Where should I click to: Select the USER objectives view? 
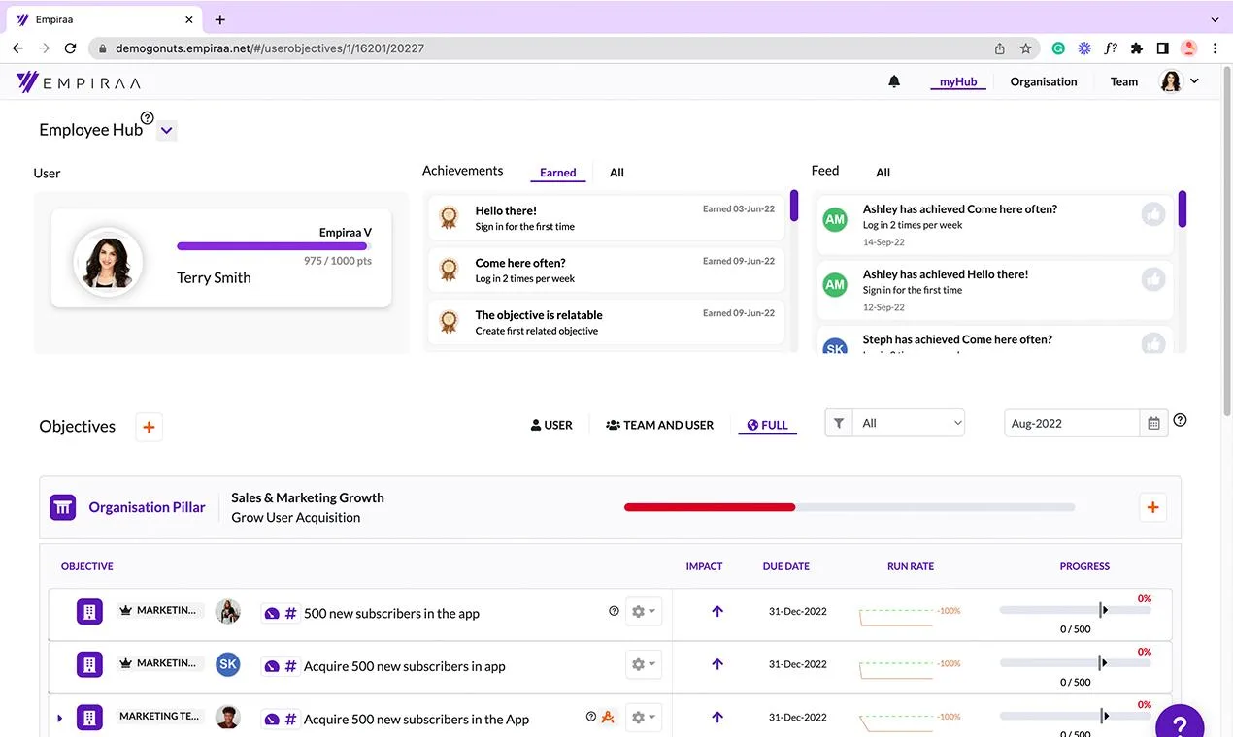coord(551,425)
